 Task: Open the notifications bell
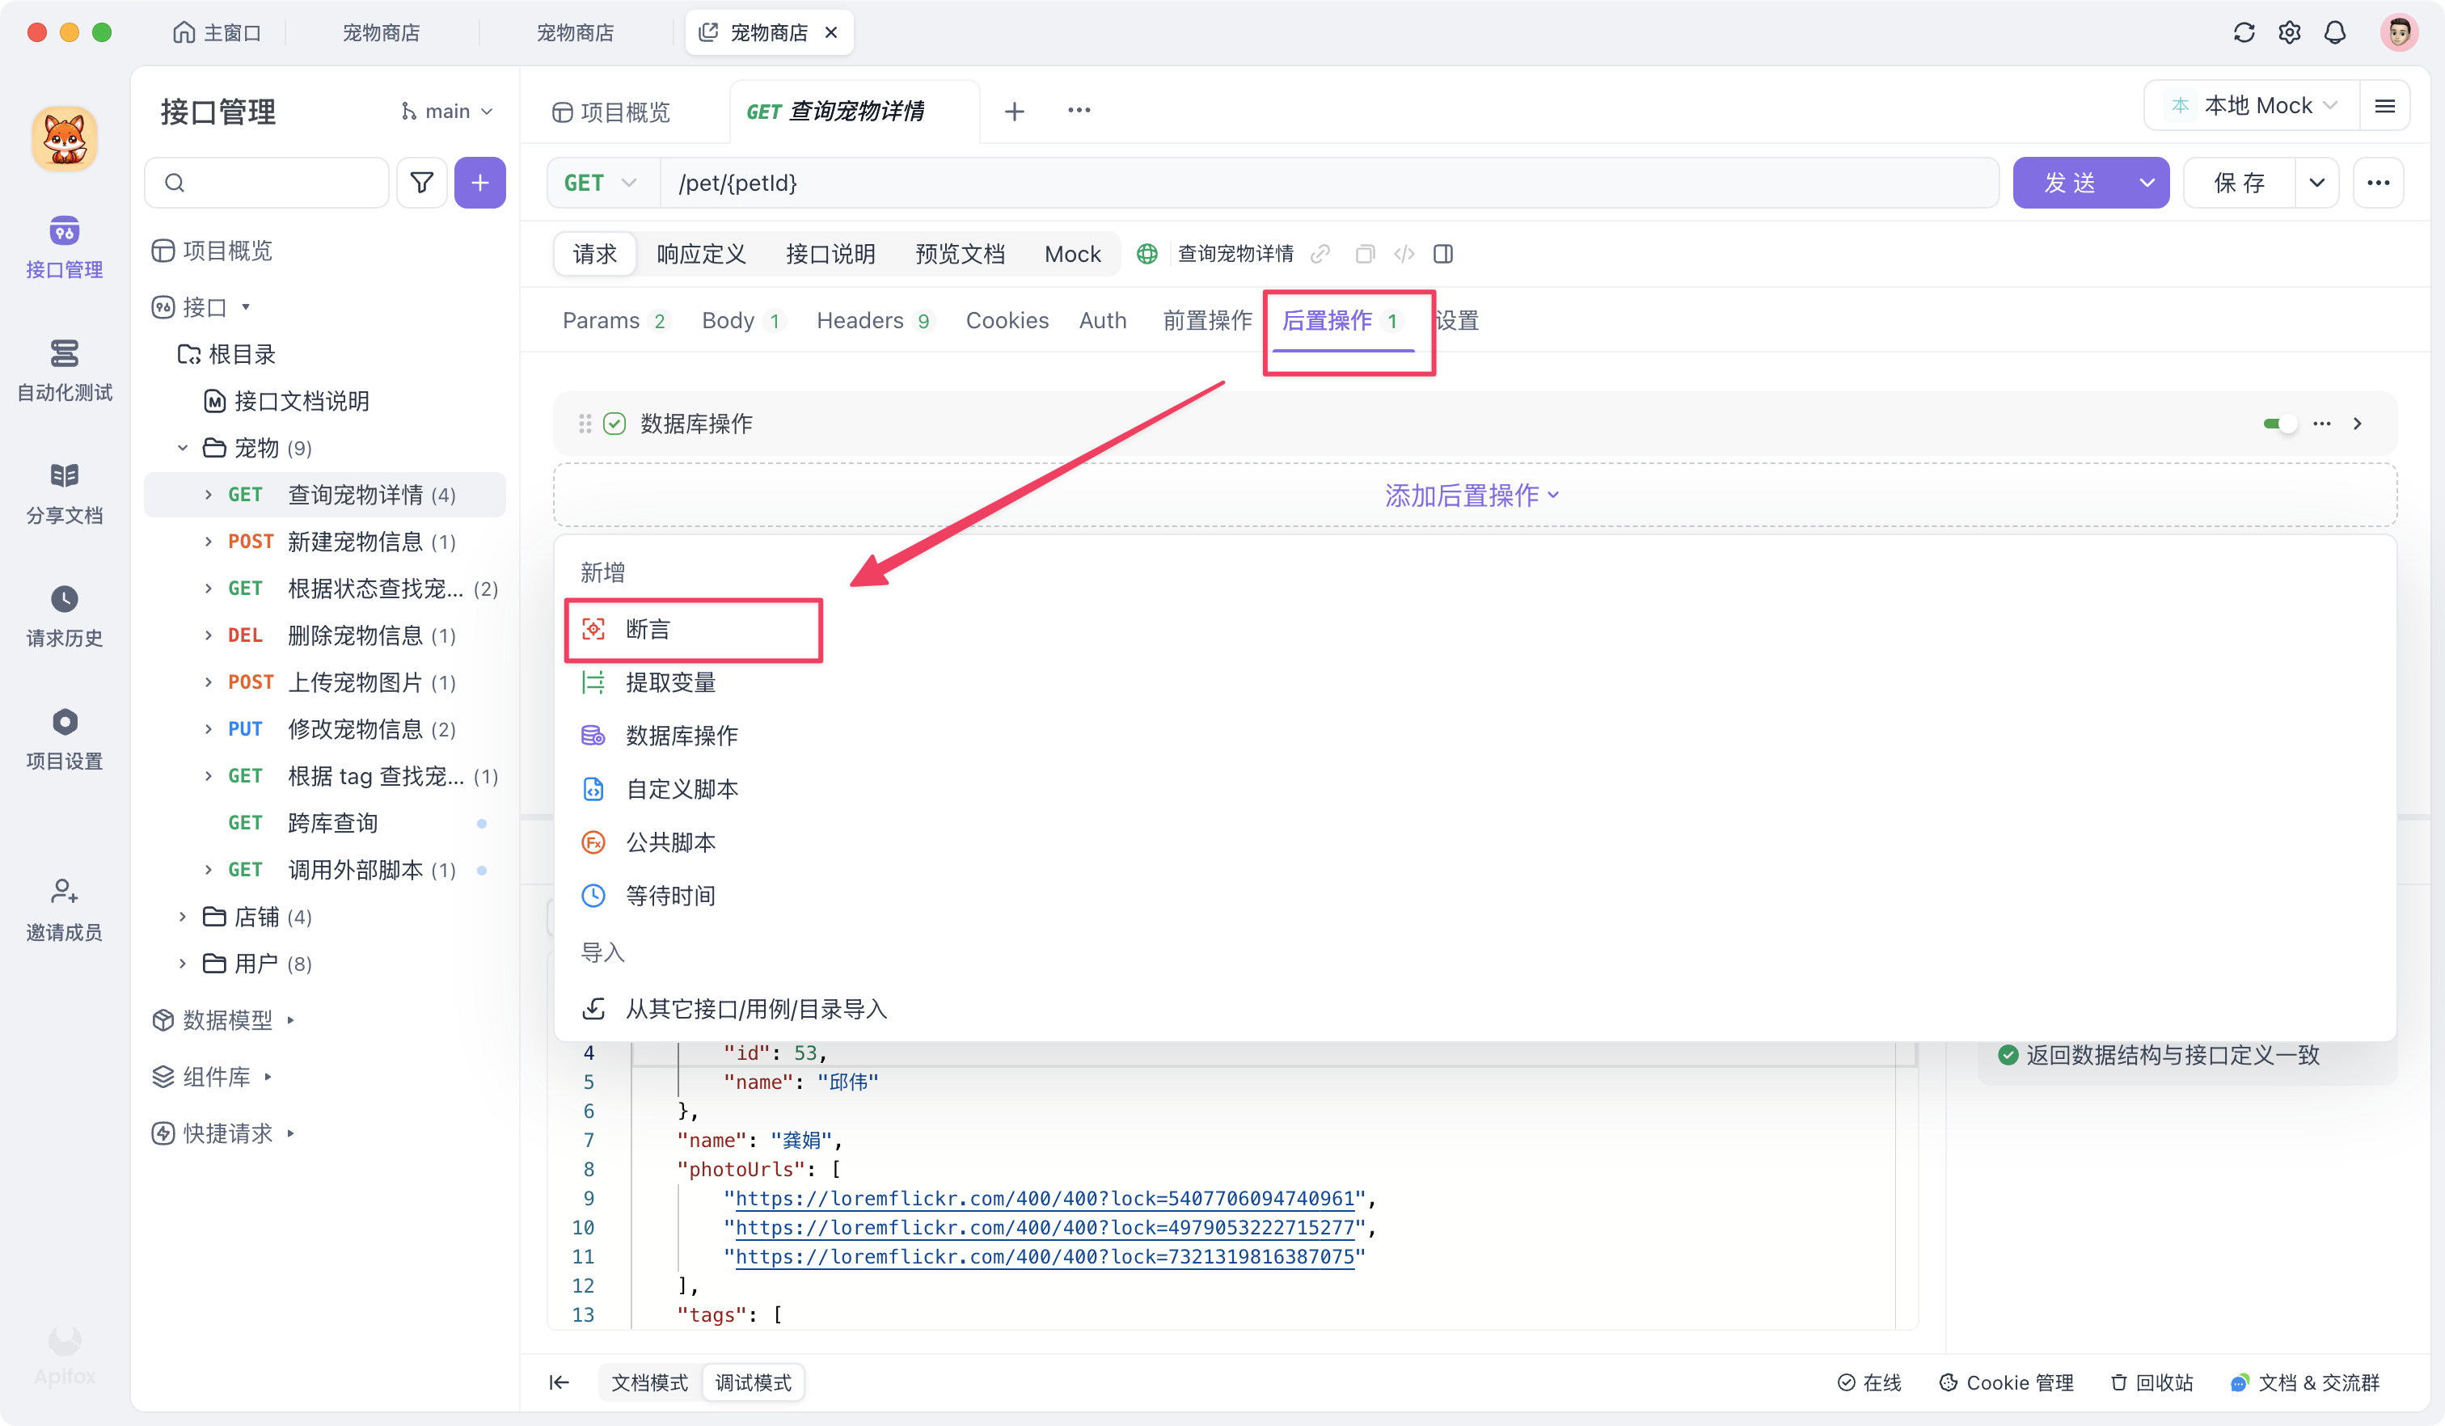pos(2335,32)
